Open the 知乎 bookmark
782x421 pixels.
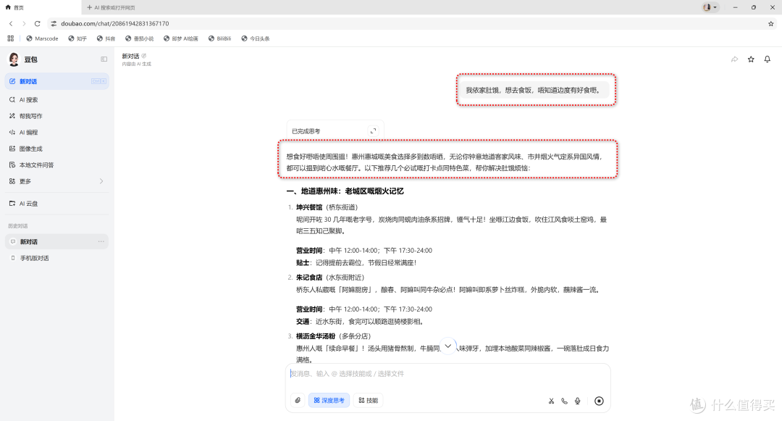pyautogui.click(x=77, y=38)
